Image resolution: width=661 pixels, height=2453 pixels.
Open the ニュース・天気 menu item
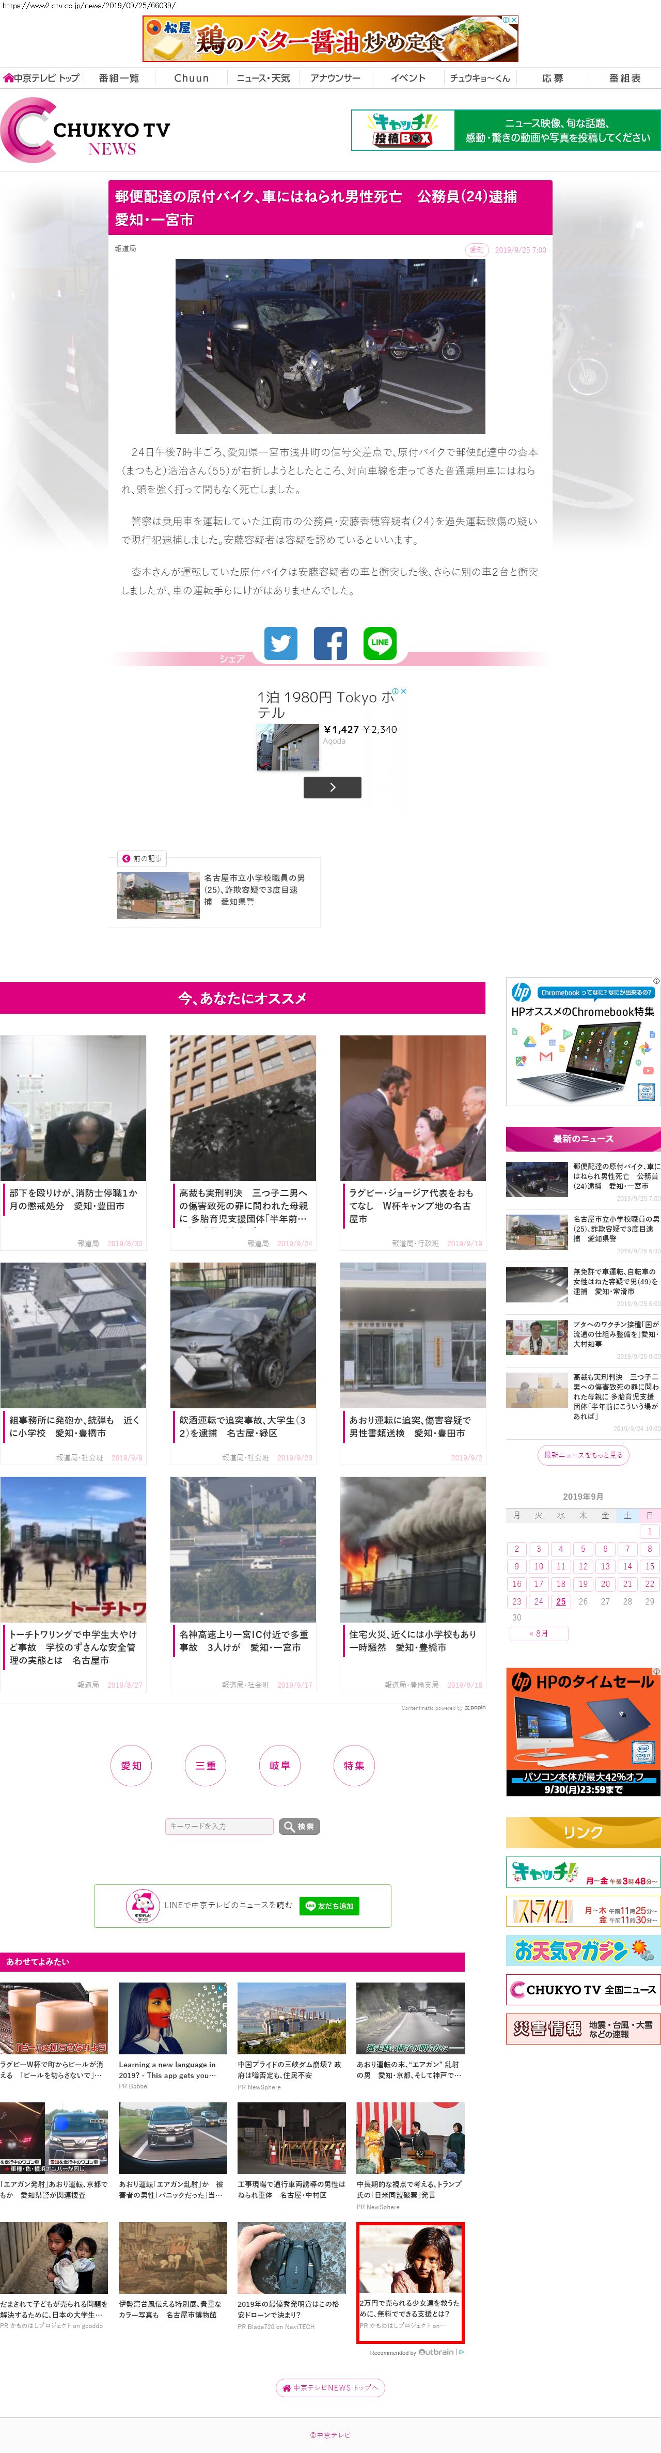[x=263, y=78]
